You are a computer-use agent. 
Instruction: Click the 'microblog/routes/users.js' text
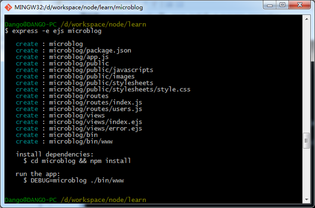pos(95,109)
